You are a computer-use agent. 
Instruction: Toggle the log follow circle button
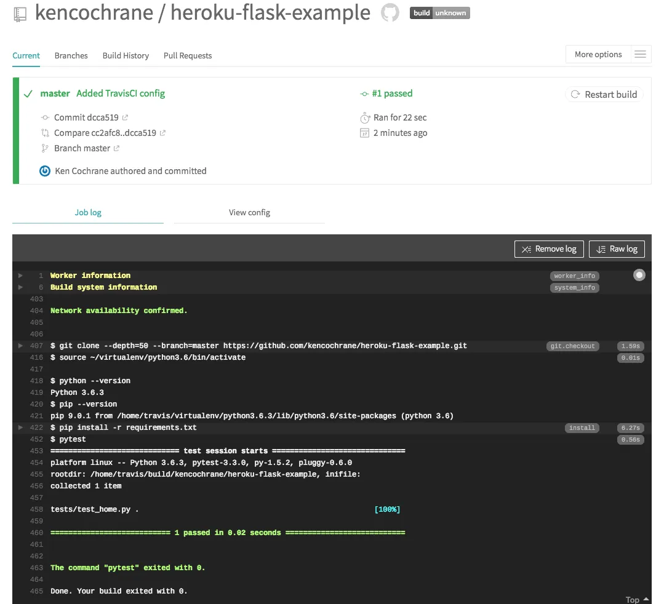(x=639, y=275)
